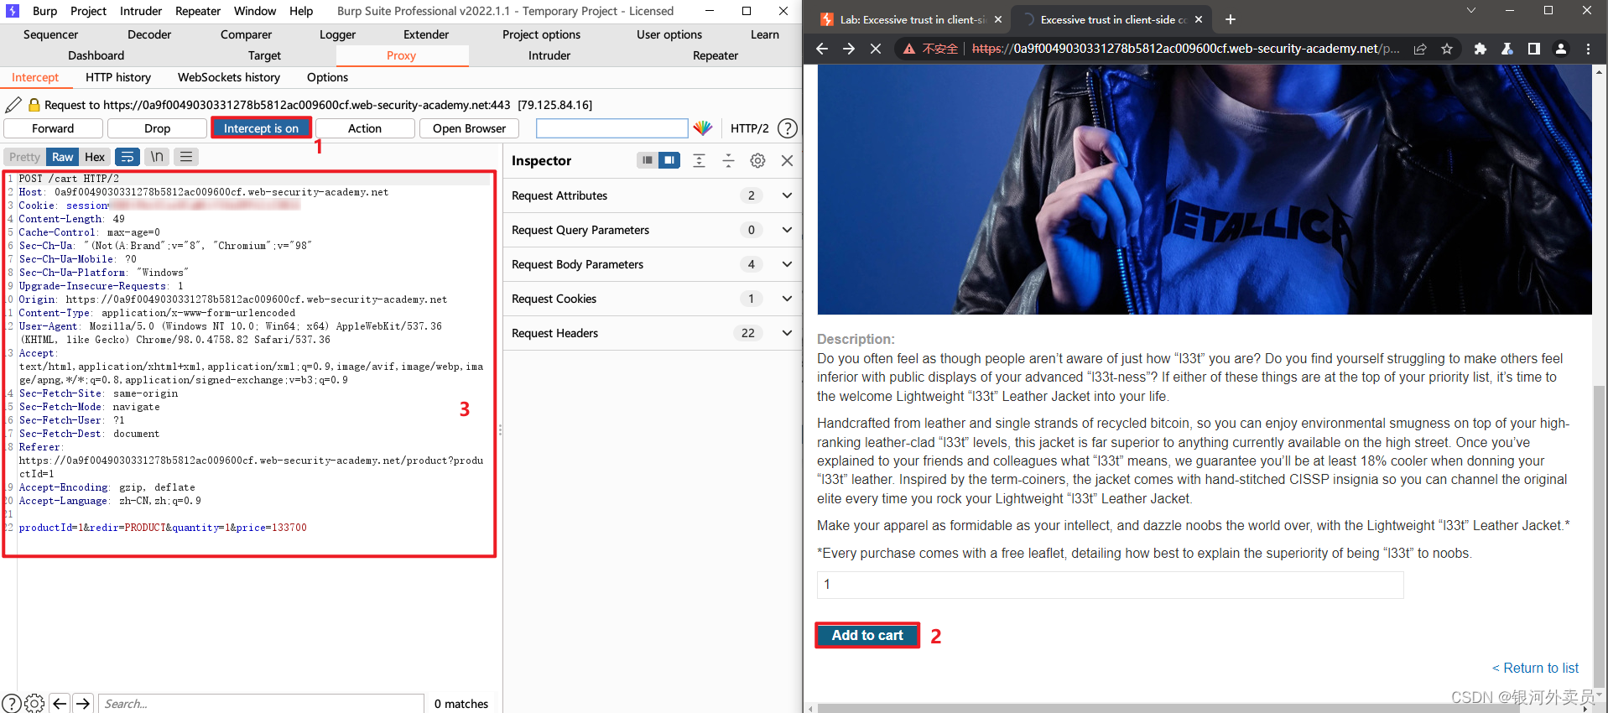
Task: Click the HTTP/2 protocol label
Action: pyautogui.click(x=750, y=128)
